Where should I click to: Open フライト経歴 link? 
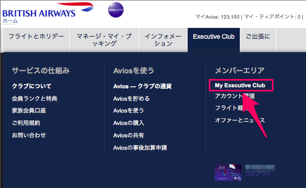[x=232, y=108]
